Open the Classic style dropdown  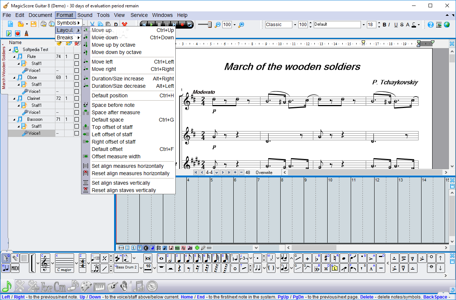point(295,25)
